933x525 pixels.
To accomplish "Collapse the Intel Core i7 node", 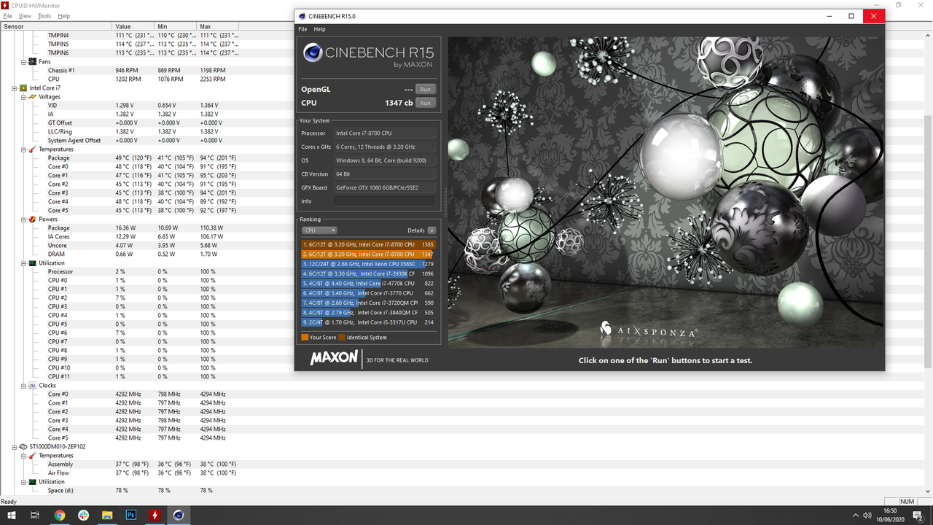I will (15, 87).
